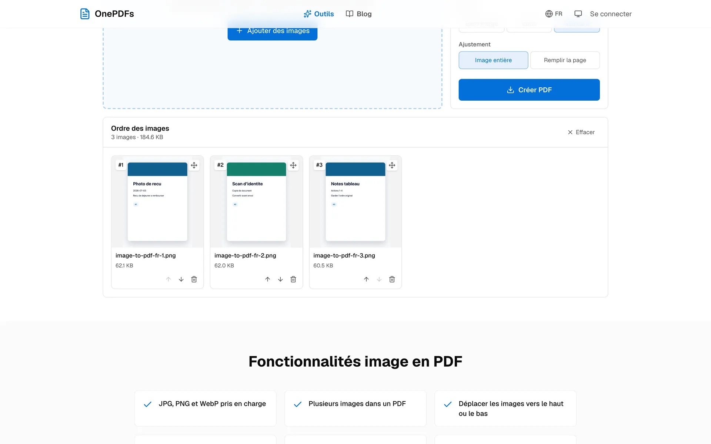This screenshot has width=711, height=444.
Task: Delete image-to-pdf-fr-3.png
Action: tap(392, 279)
